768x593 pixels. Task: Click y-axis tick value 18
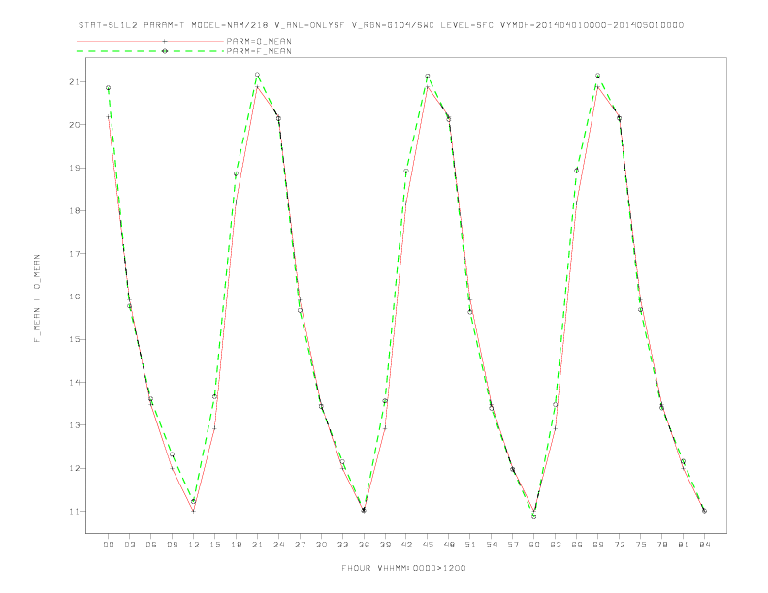coord(74,211)
